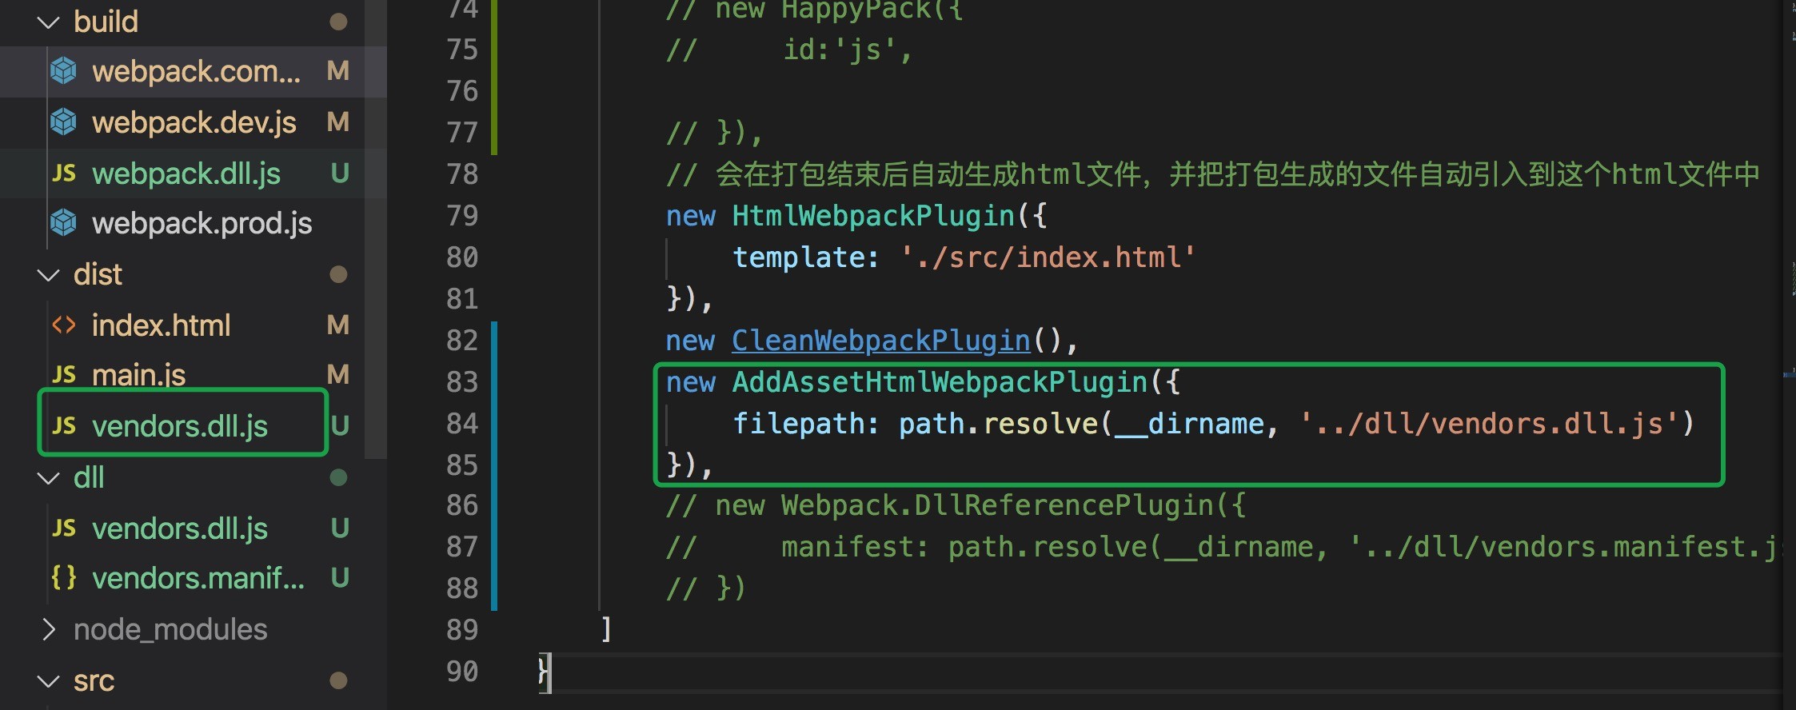The height and width of the screenshot is (710, 1796).
Task: Collapse the dist folder chevron
Action: [49, 275]
